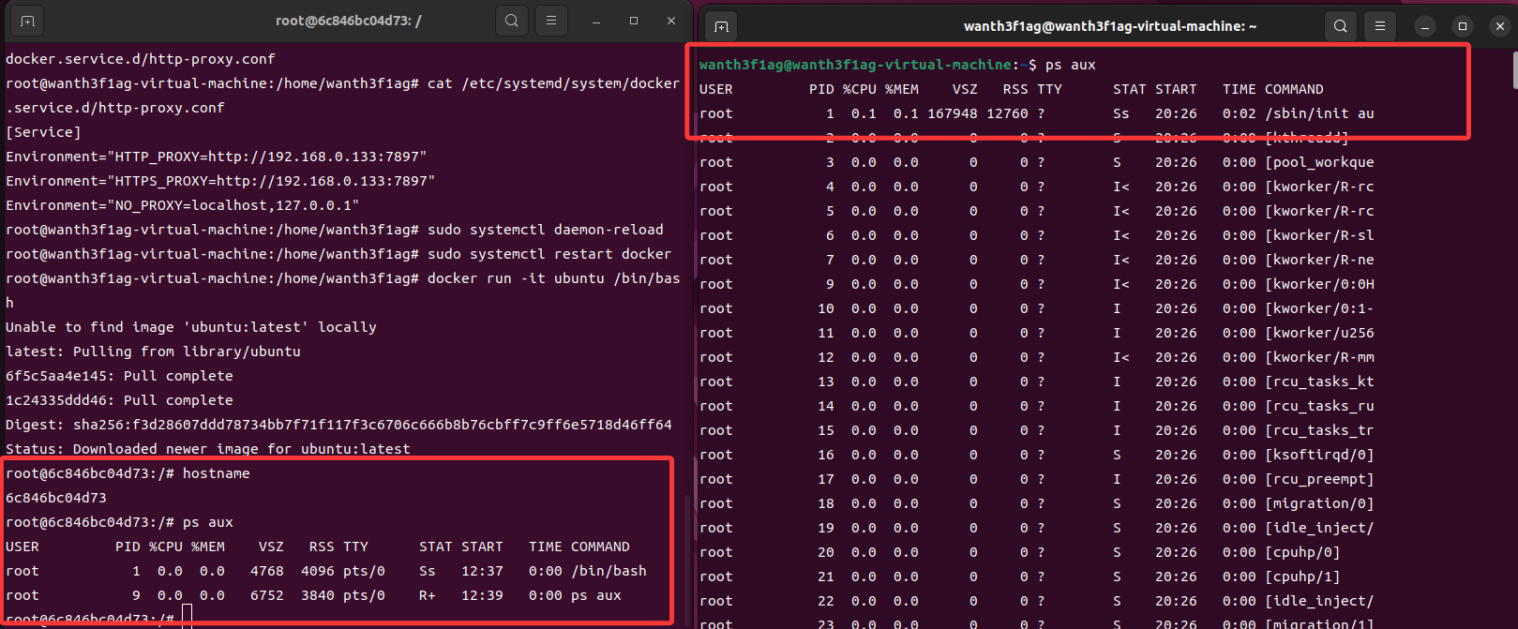Close the left root terminal window

coord(671,21)
